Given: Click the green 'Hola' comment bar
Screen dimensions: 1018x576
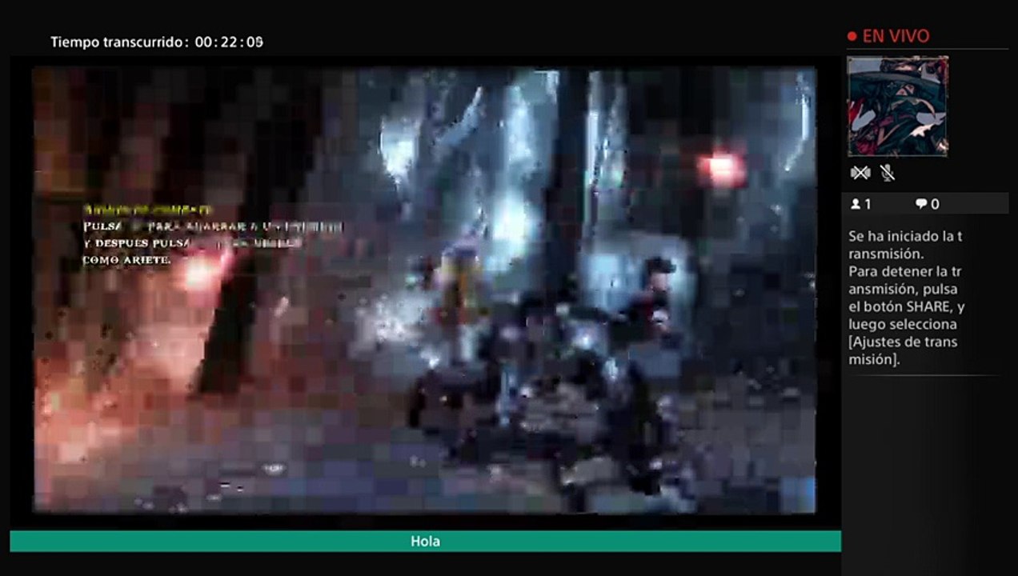Looking at the screenshot, I should [x=425, y=542].
